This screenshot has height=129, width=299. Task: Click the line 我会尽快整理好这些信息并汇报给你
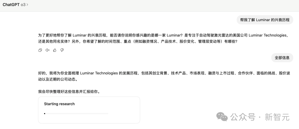[69, 91]
